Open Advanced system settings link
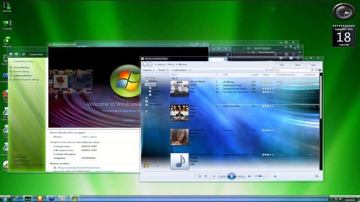 [26, 80]
